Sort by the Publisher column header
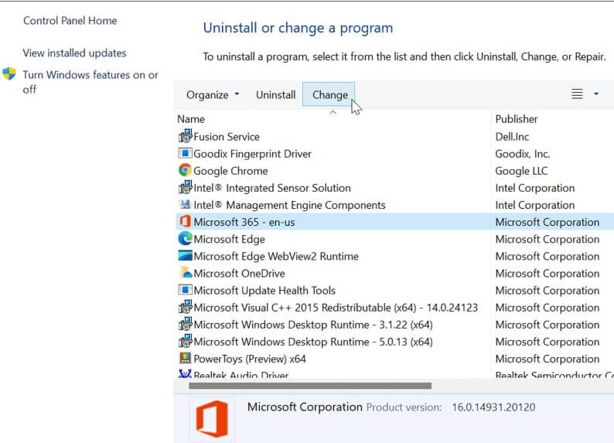614x443 pixels. 516,119
